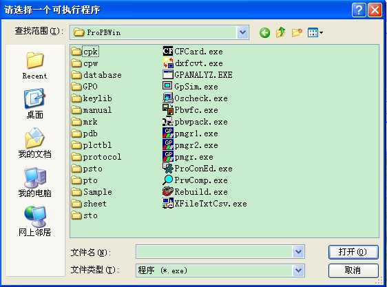Expand the ProPBWin location dropdown
This screenshot has width=387, height=287.
242,32
